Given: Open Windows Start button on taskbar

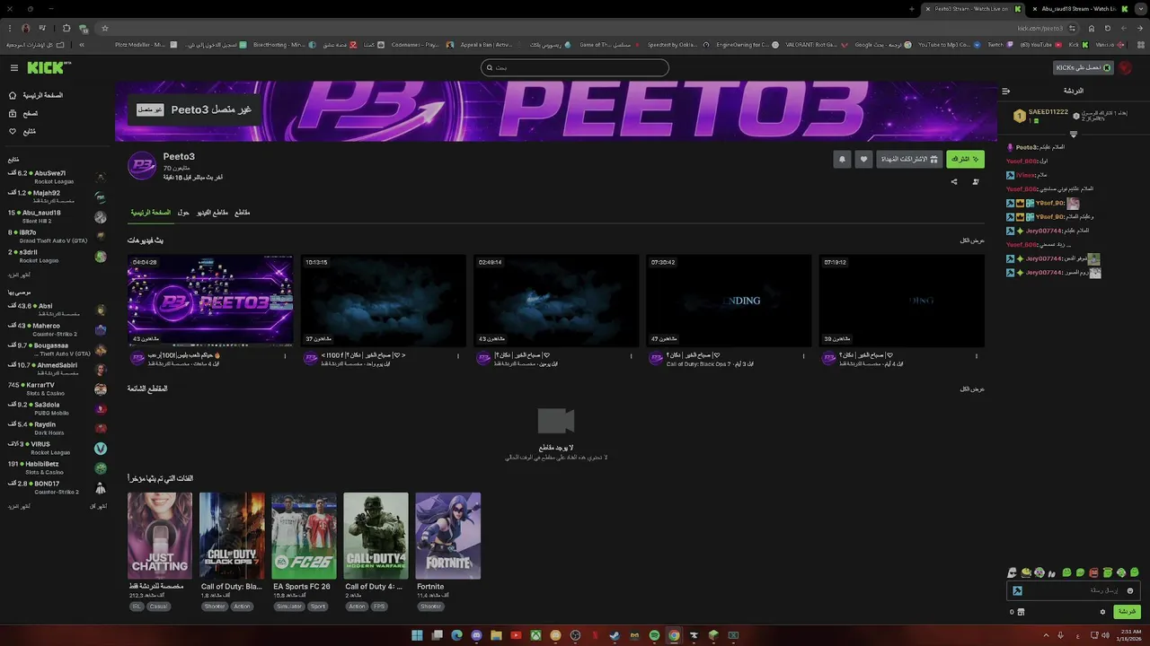Looking at the screenshot, I should point(417,635).
